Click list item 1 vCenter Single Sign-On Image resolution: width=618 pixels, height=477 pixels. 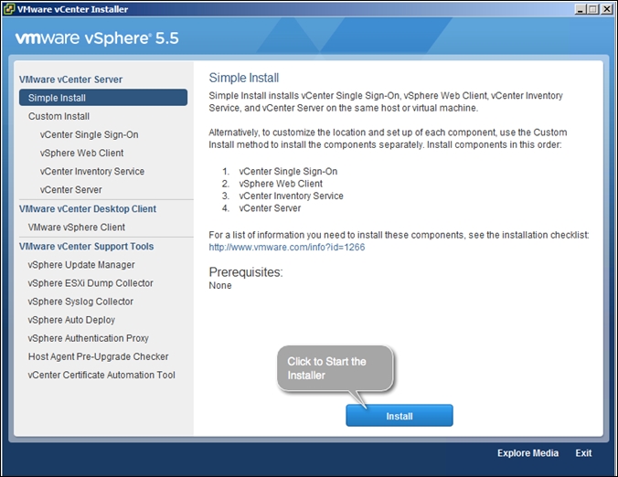(288, 172)
